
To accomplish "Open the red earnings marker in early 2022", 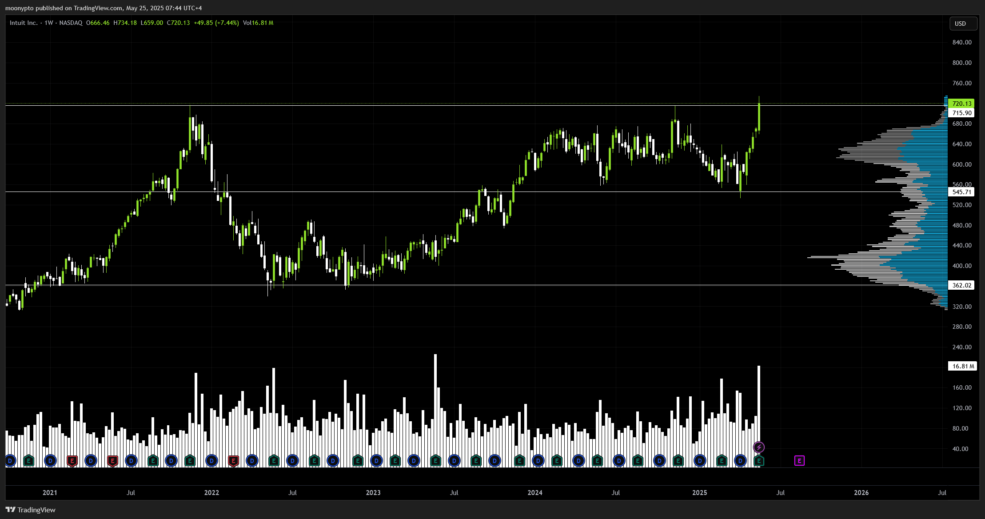I will [233, 461].
